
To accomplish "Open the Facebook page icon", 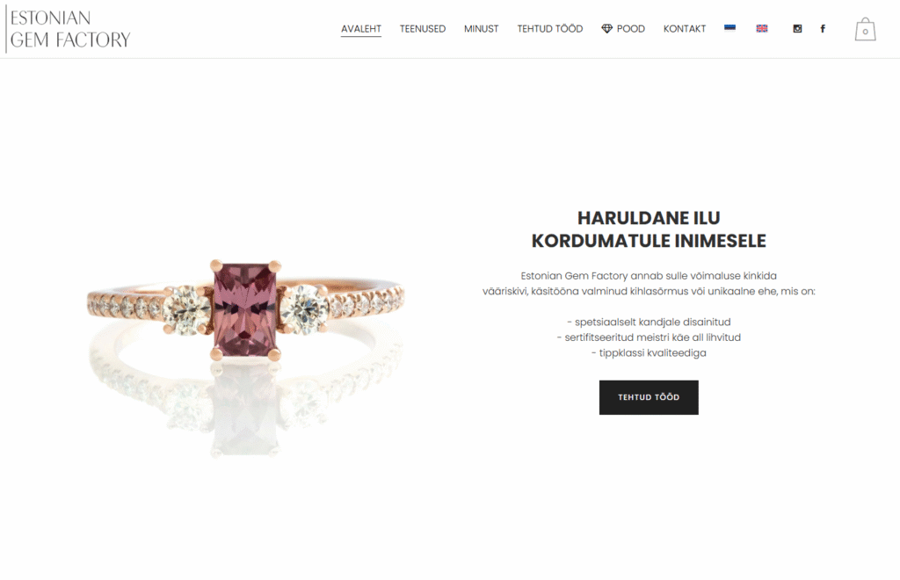I will [823, 29].
